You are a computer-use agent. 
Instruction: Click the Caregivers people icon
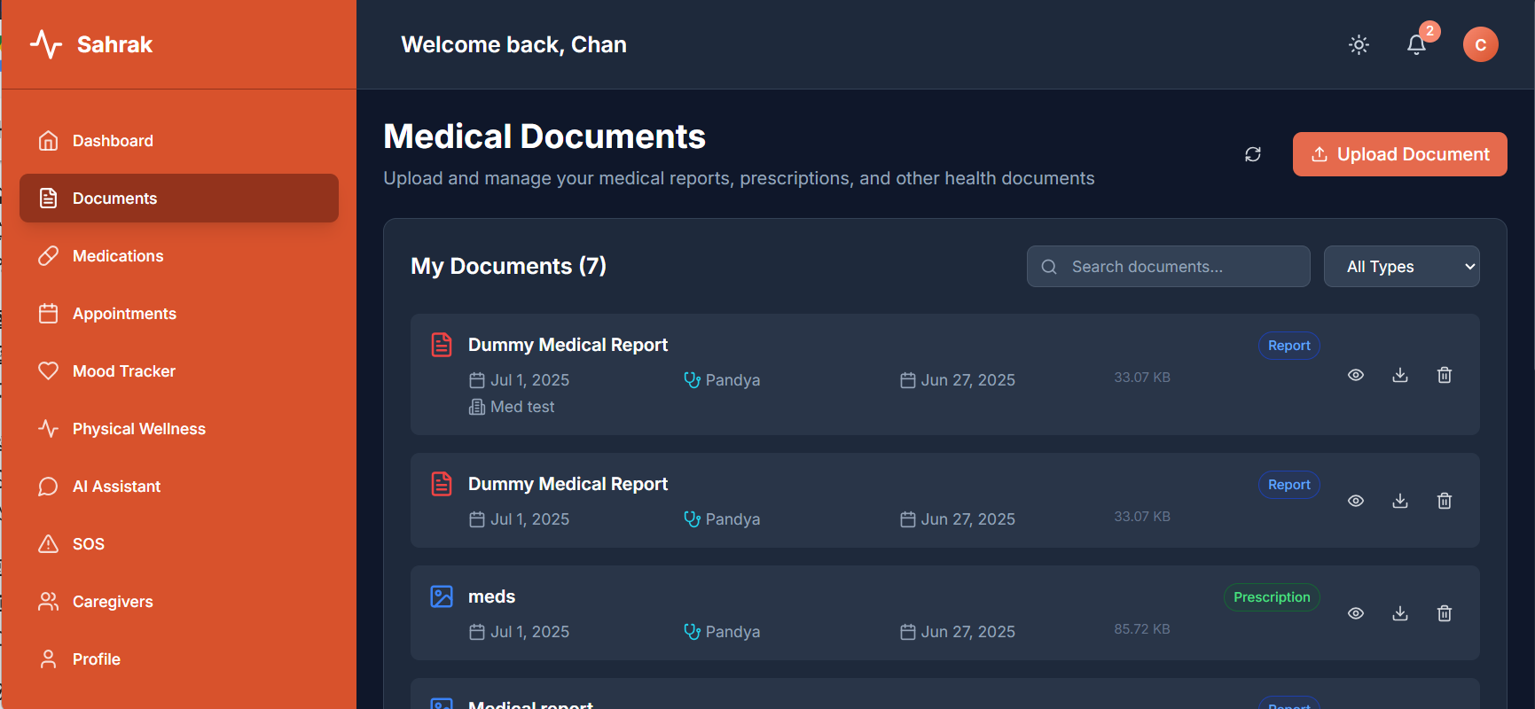49,602
